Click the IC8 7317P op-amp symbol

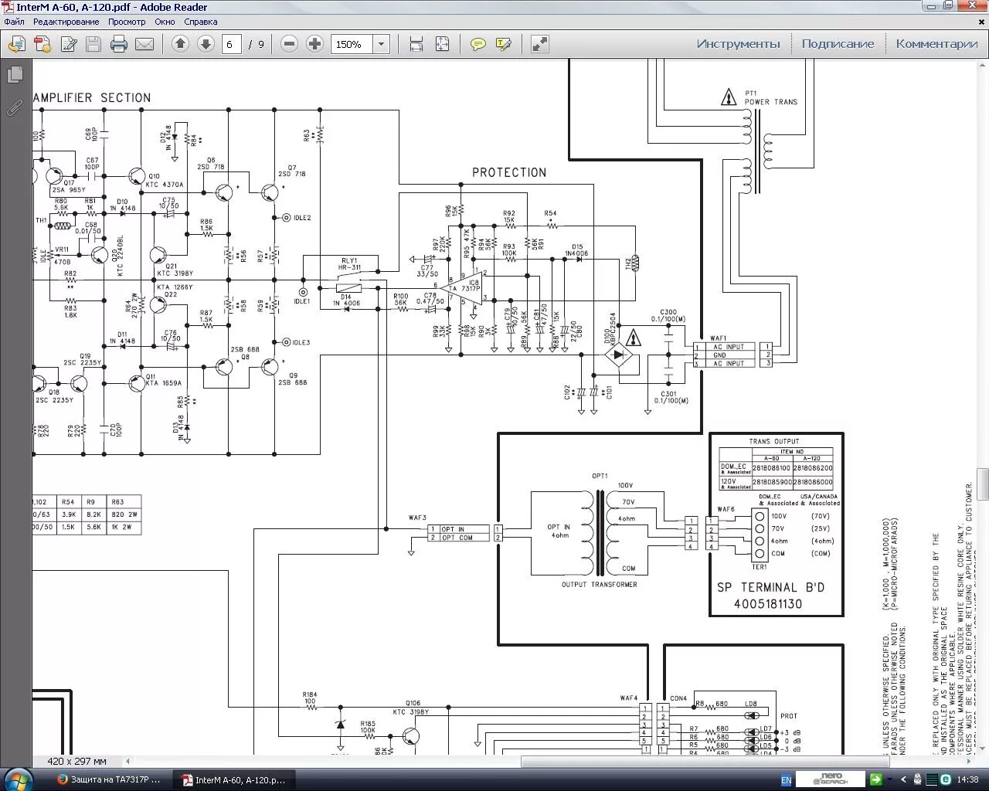pos(463,289)
